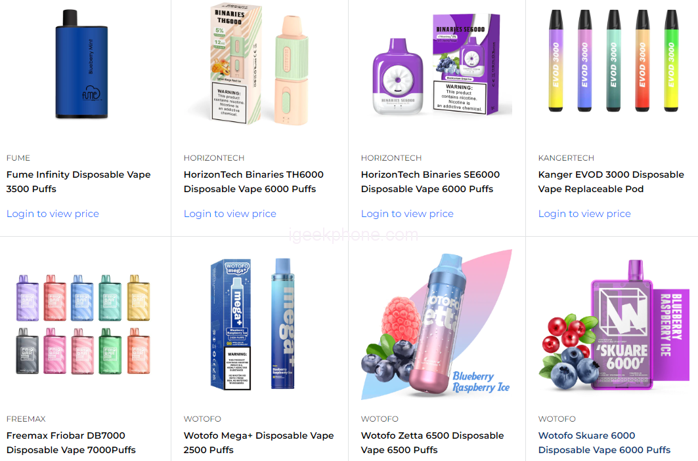The image size is (698, 461).
Task: Open the Wotofo Zetta Blueberry Raspberry Ice image
Action: pos(437,325)
